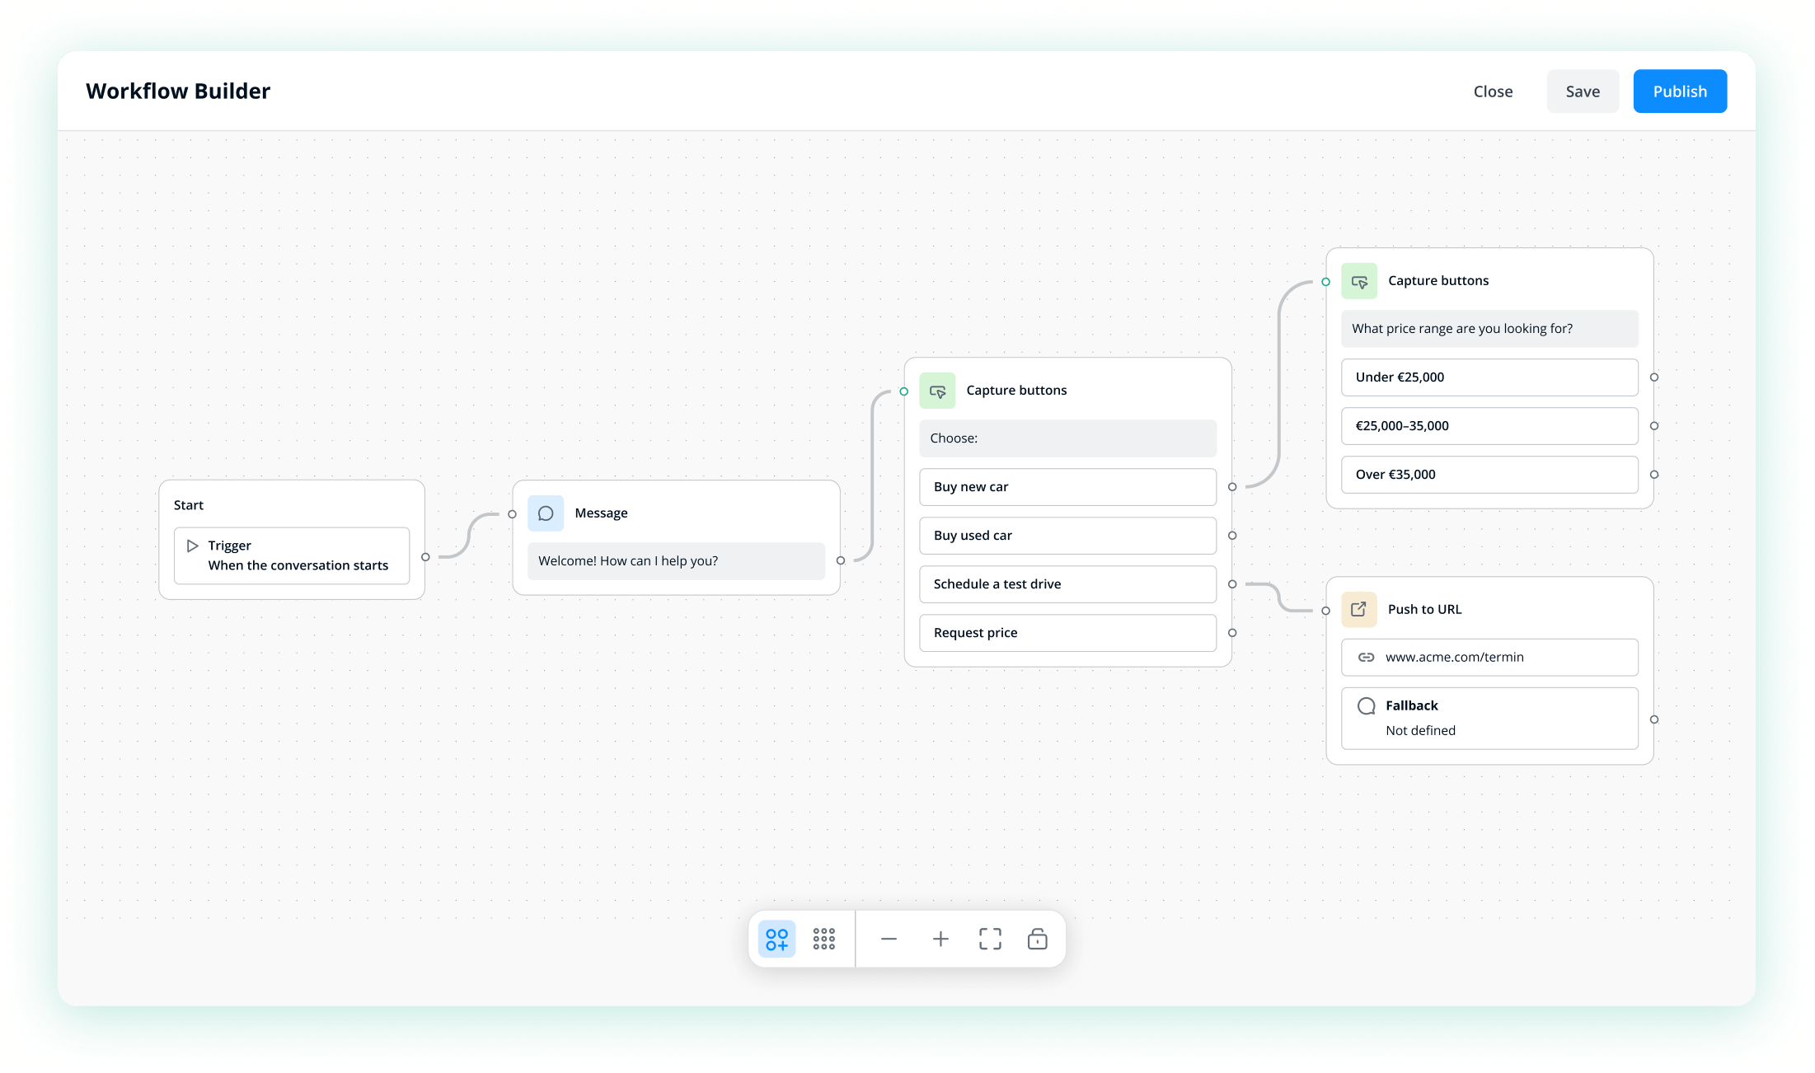Click the Trigger play icon in Start node

(193, 546)
